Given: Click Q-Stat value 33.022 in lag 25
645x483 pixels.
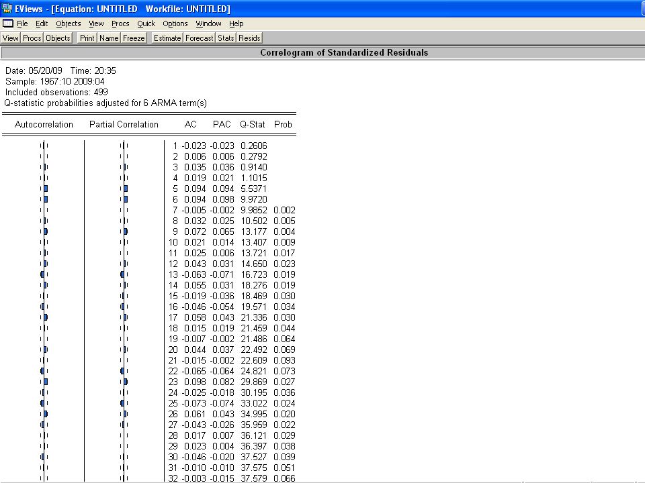Looking at the screenshot, I should pyautogui.click(x=254, y=403).
